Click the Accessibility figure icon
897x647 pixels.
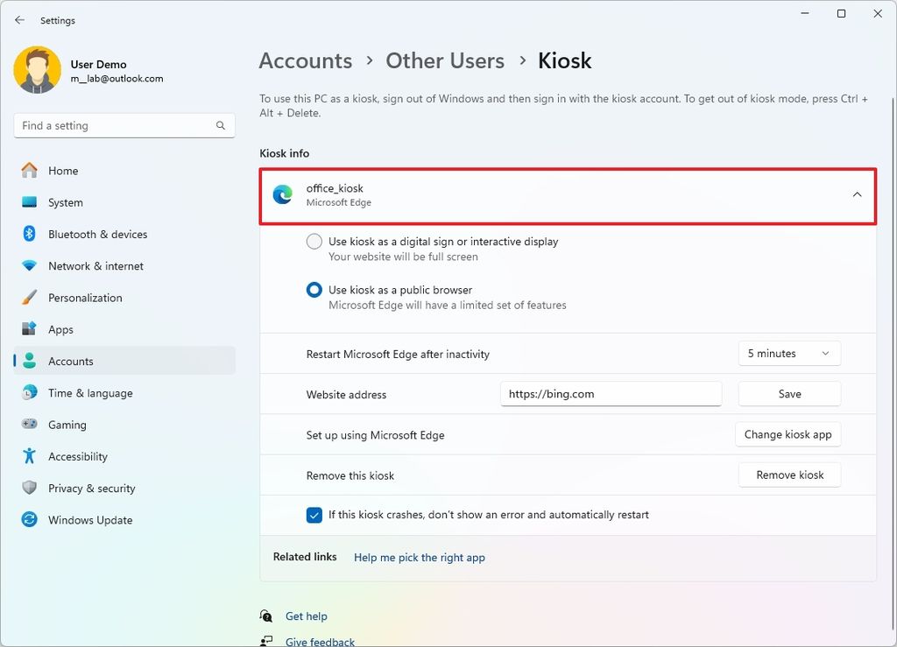tap(29, 456)
